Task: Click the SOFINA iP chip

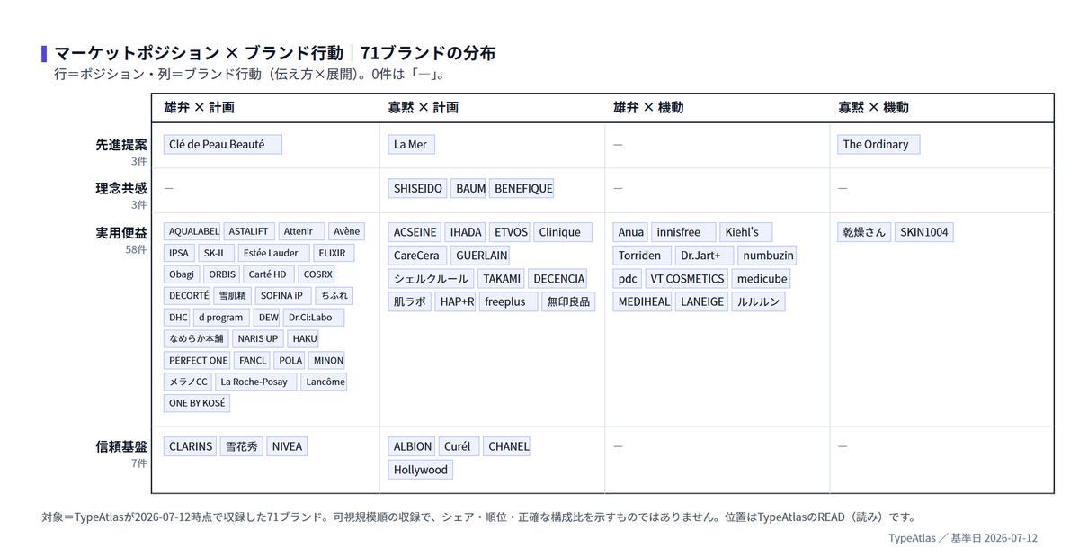Action: (x=283, y=295)
